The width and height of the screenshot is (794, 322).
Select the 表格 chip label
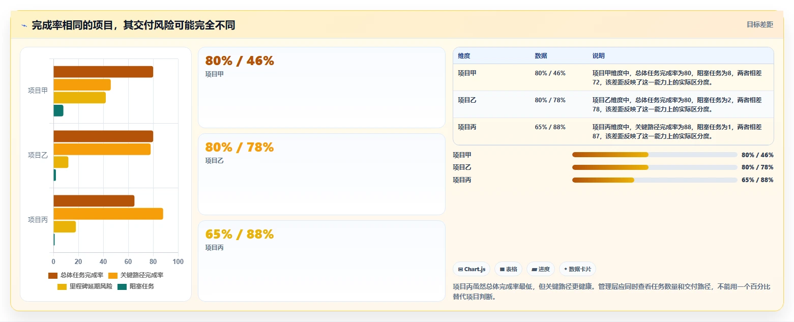pyautogui.click(x=512, y=269)
